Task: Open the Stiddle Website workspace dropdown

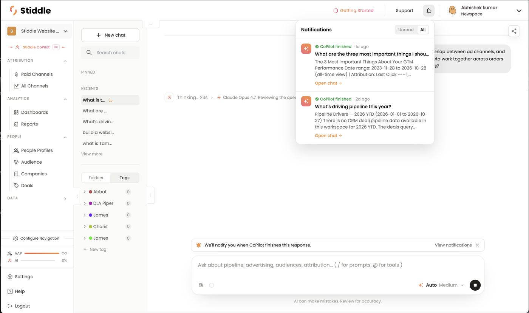Action: pyautogui.click(x=39, y=31)
